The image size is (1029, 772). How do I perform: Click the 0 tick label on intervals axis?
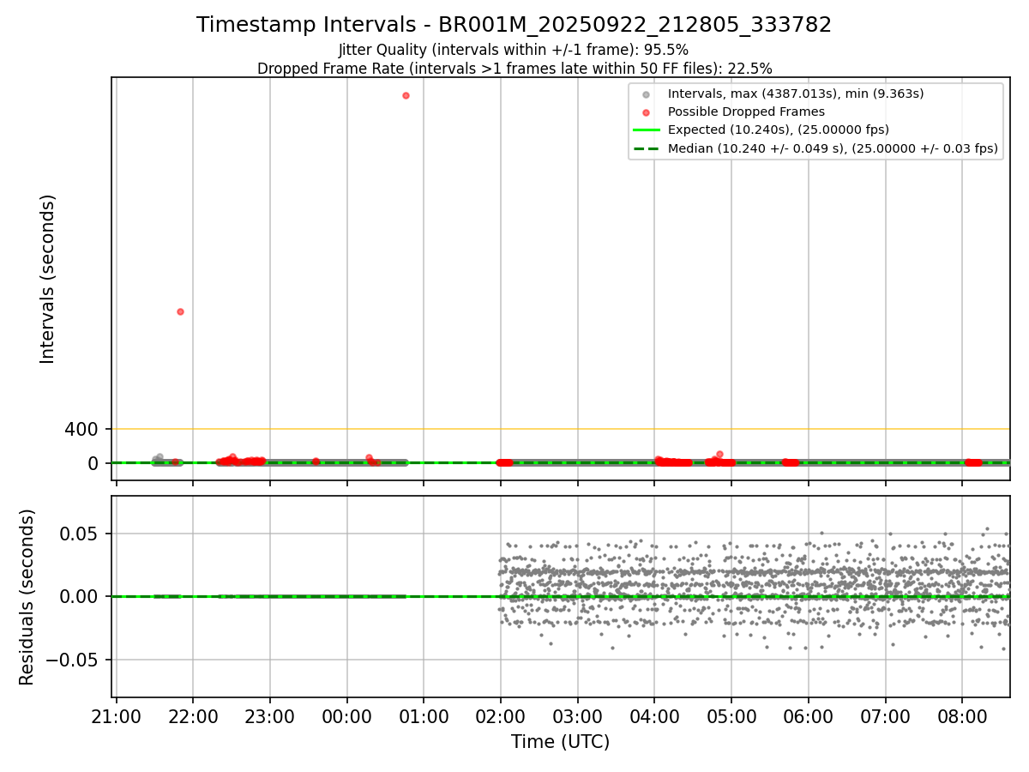pyautogui.click(x=93, y=463)
